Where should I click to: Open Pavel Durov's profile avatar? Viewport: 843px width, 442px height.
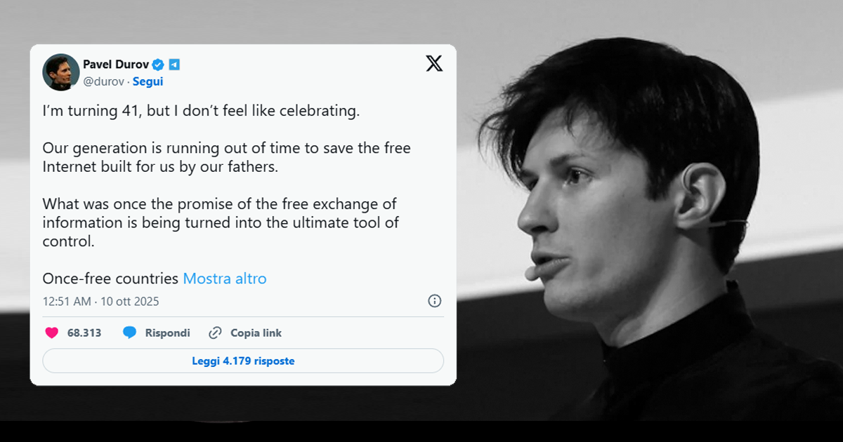[x=61, y=72]
